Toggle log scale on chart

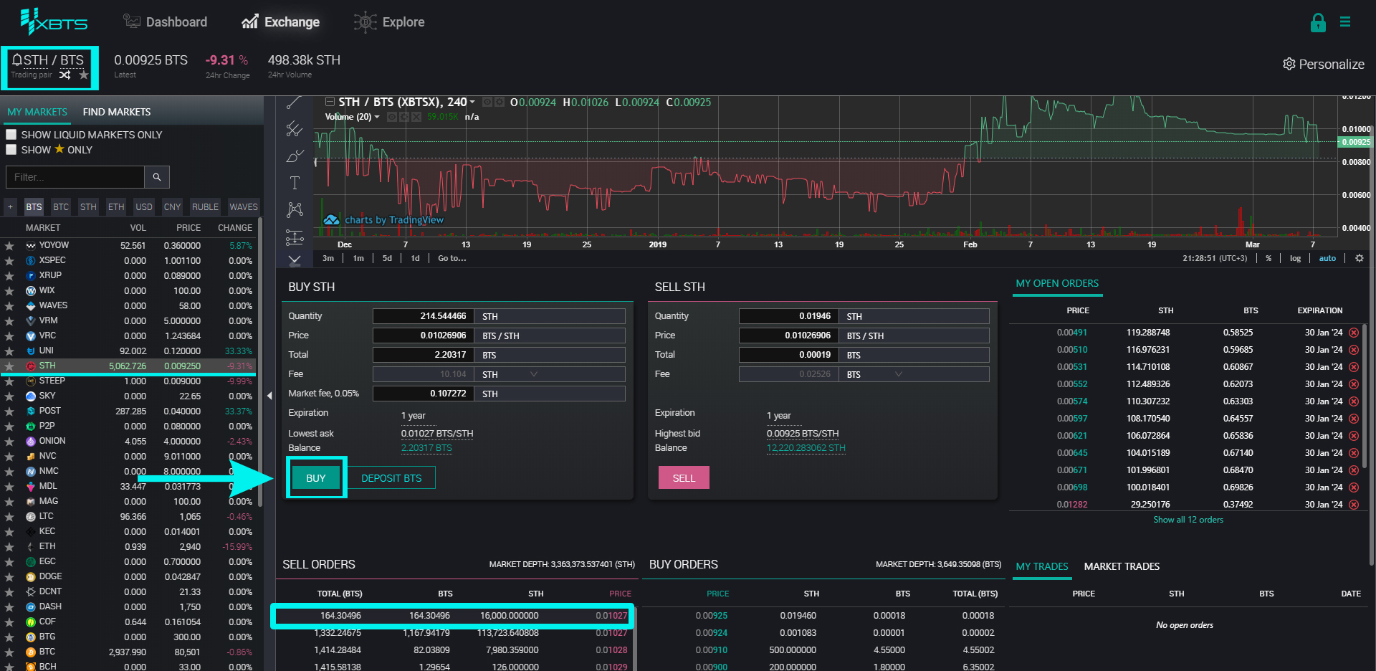point(1295,258)
